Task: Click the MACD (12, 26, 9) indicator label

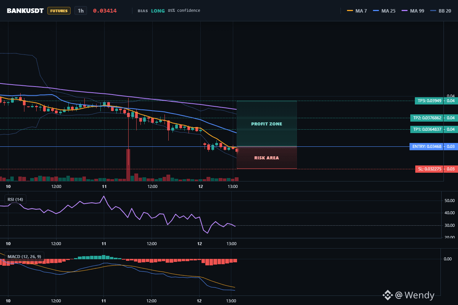Action: point(24,257)
